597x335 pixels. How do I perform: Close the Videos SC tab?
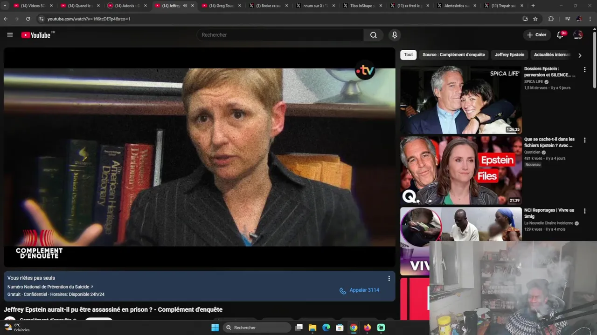[51, 6]
